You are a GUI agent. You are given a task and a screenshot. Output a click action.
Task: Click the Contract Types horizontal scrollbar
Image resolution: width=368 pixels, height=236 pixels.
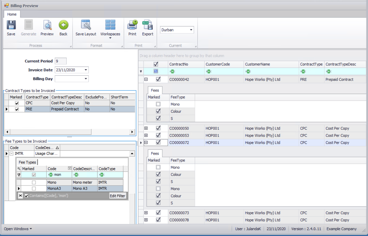50,132
